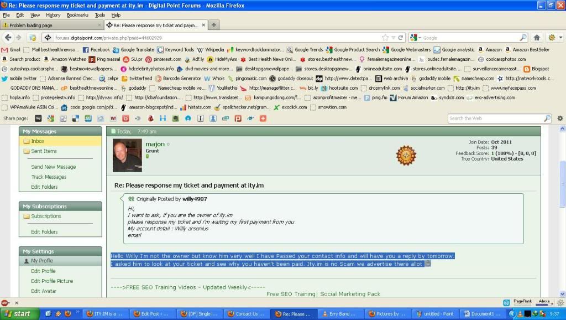Switch to Contact Us taskbar window
The width and height of the screenshot is (566, 320).
coord(246,314)
